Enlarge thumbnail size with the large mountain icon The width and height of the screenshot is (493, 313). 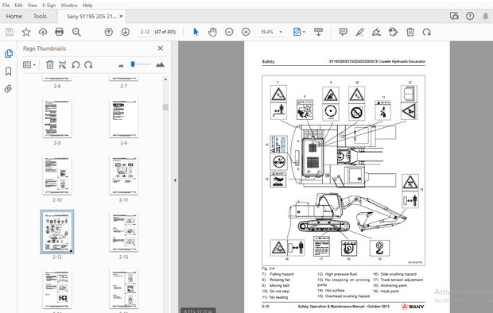tap(160, 64)
